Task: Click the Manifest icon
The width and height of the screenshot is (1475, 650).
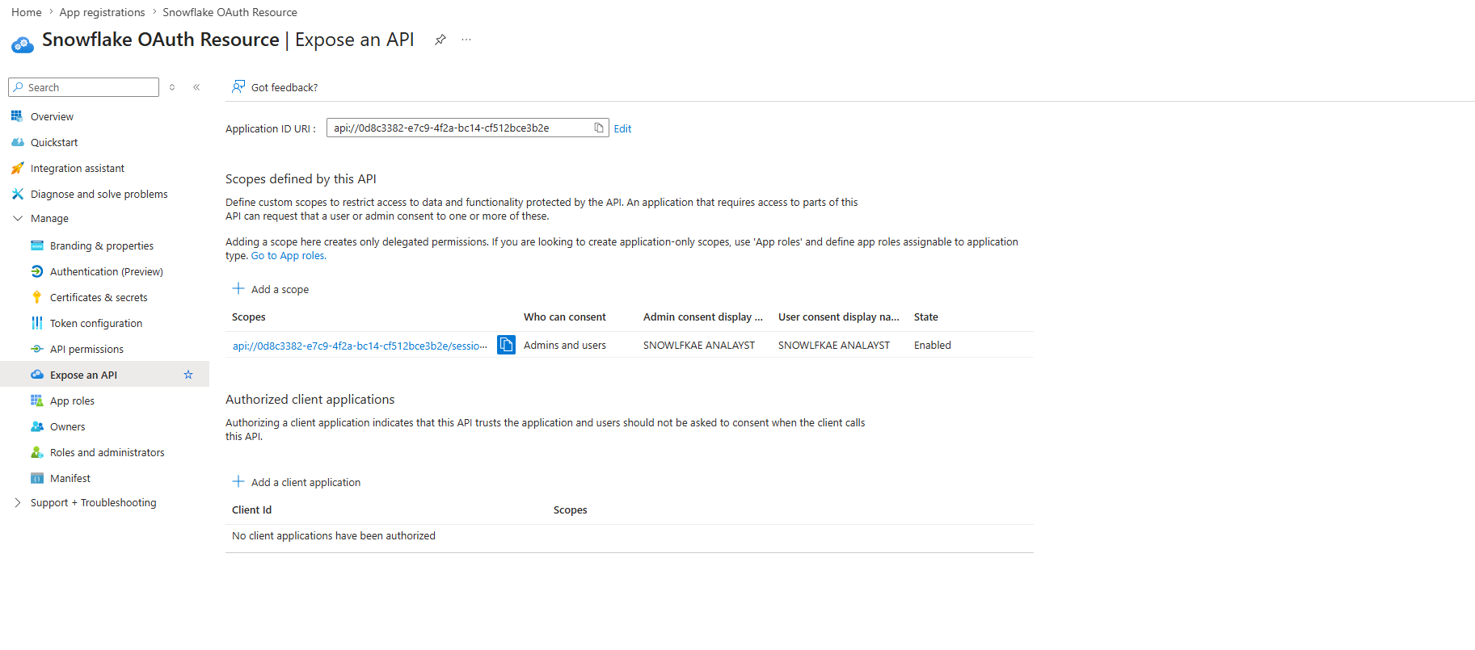Action: pos(36,478)
